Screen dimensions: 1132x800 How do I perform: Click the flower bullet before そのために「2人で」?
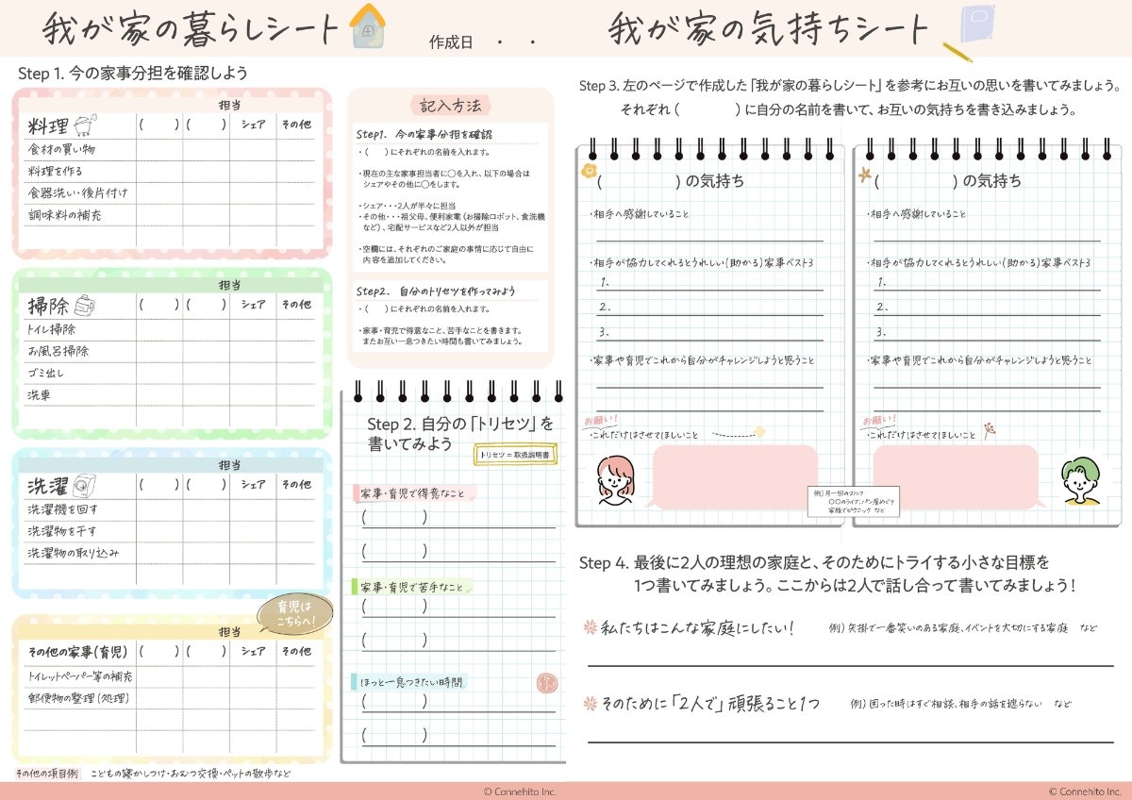tap(591, 704)
